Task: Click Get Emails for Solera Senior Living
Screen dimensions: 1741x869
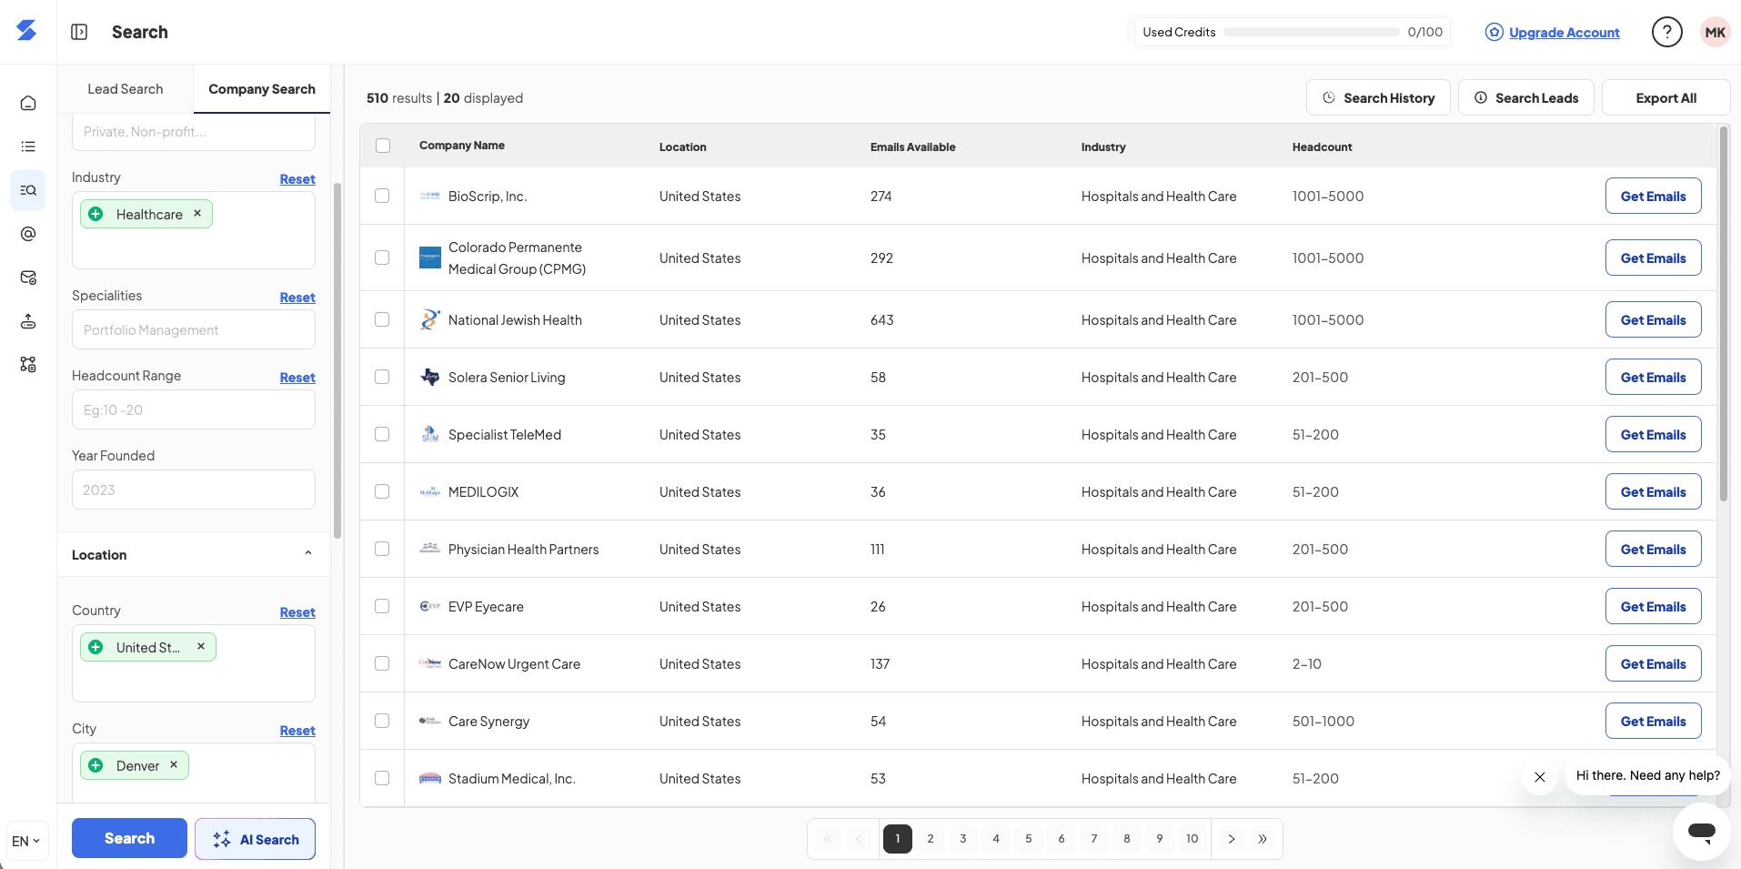Action: [1653, 377]
